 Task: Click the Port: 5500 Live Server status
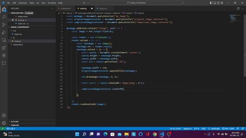tap(228, 129)
